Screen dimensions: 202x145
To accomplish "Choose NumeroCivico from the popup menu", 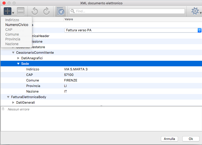I will [17, 25].
